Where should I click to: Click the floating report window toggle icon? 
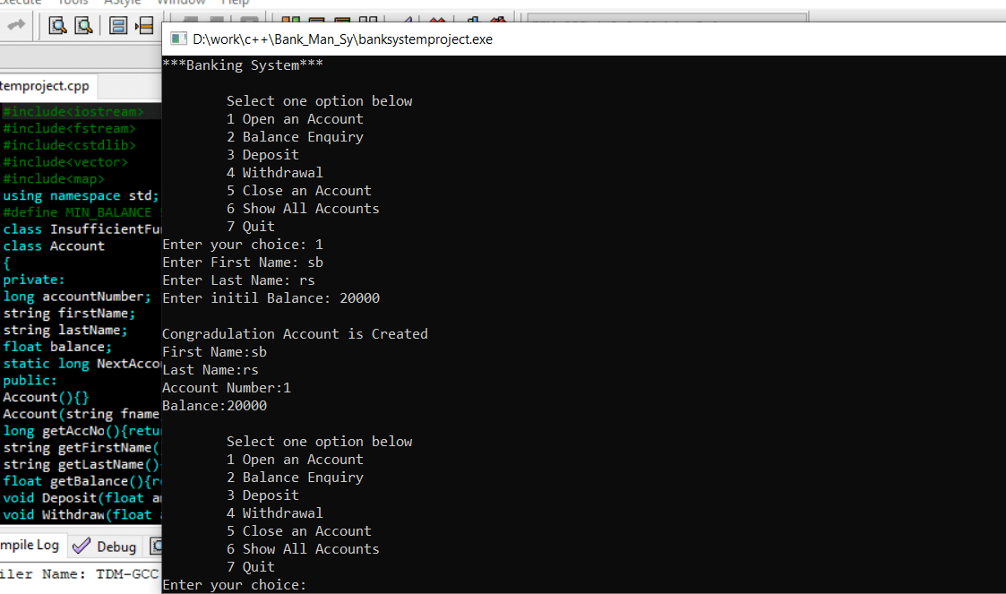[x=145, y=27]
